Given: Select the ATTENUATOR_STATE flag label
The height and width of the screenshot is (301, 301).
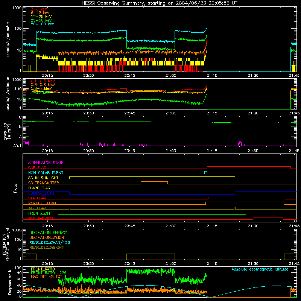Looking at the screenshot, I should [x=46, y=163].
